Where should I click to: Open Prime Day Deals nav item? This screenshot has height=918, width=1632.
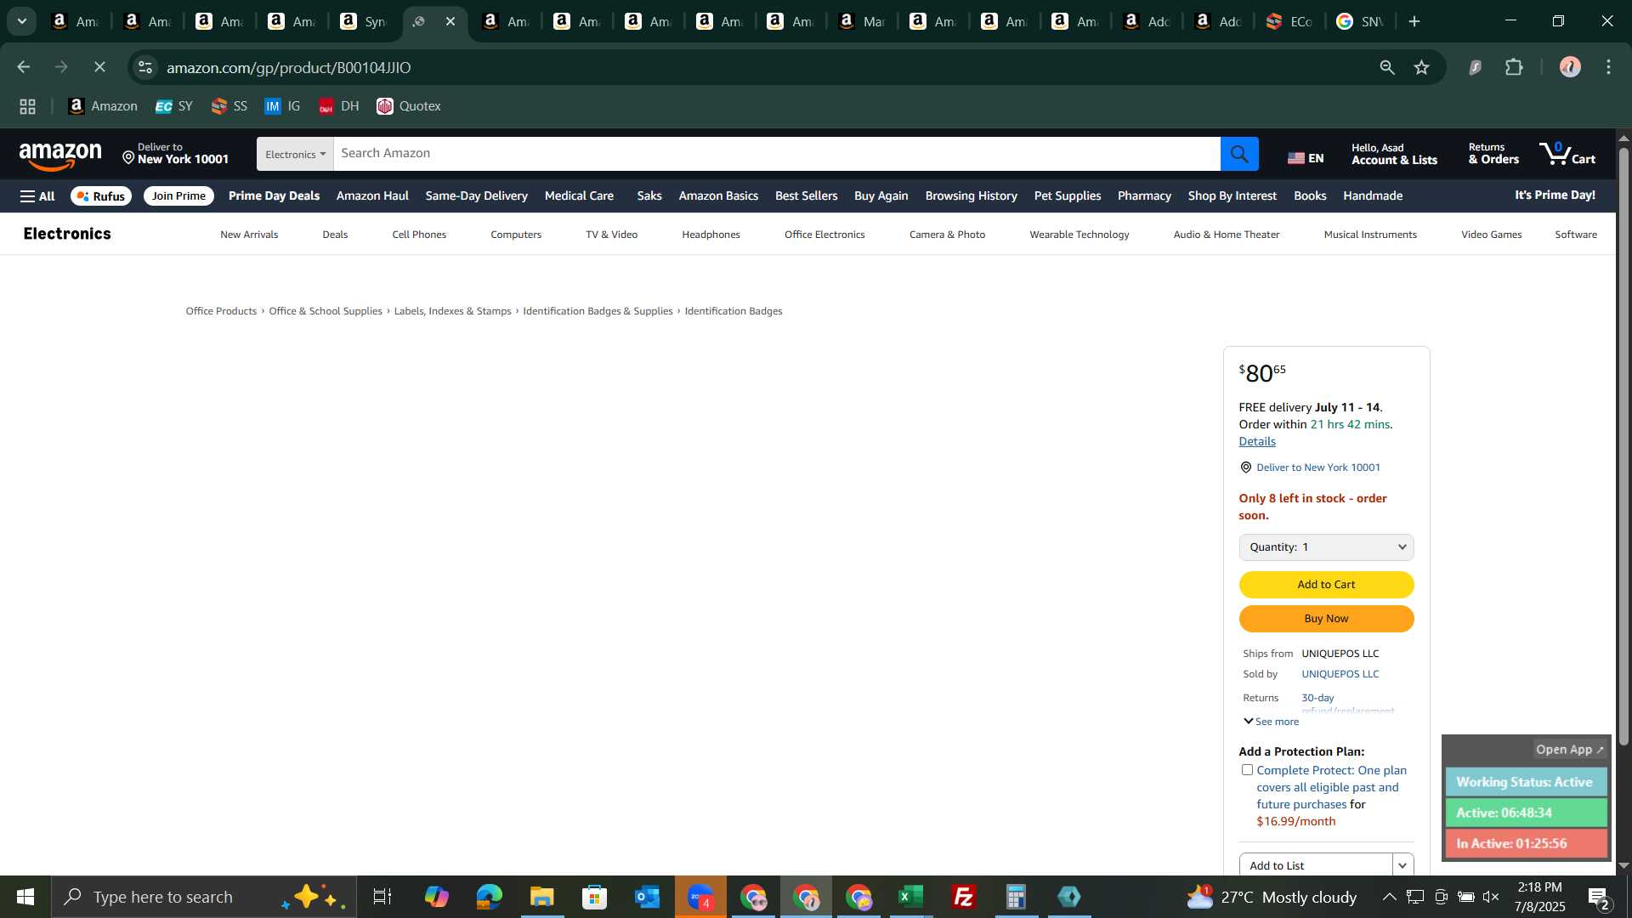click(x=274, y=196)
